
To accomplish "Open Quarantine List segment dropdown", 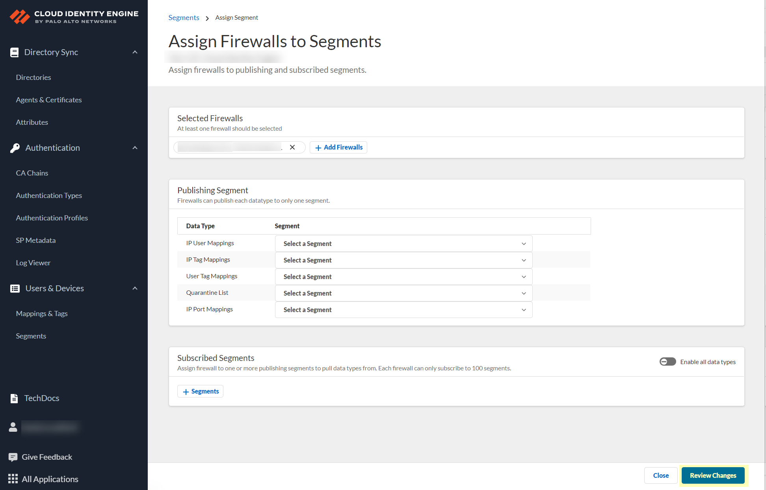I will point(403,293).
